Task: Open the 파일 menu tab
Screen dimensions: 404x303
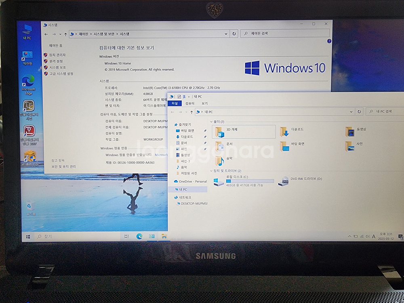Action: (x=175, y=103)
